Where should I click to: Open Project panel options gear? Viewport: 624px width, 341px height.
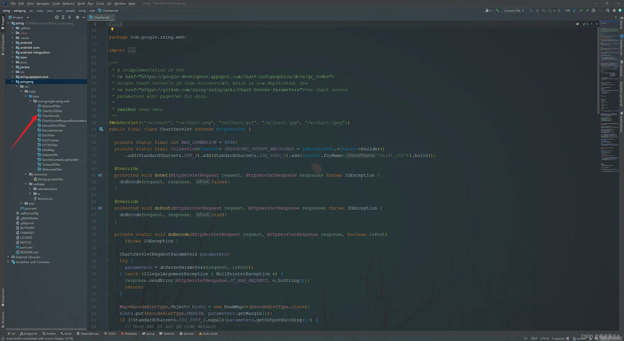77,17
